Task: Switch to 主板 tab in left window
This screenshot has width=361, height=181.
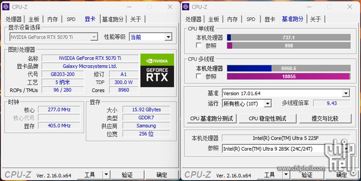Action: click(34, 19)
